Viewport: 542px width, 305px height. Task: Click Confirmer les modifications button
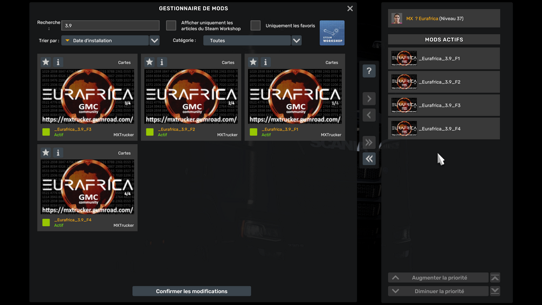coord(191,291)
